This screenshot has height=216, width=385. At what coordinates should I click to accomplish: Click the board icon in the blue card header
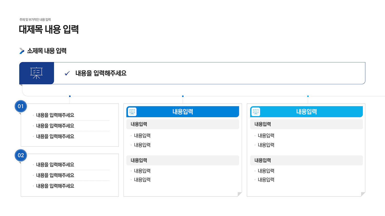[x=132, y=112]
